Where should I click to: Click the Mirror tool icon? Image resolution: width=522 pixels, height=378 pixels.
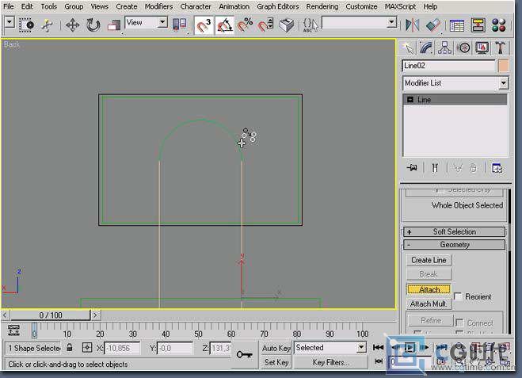412,25
